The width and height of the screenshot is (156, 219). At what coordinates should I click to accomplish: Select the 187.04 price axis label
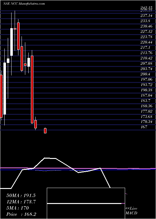click(146, 95)
